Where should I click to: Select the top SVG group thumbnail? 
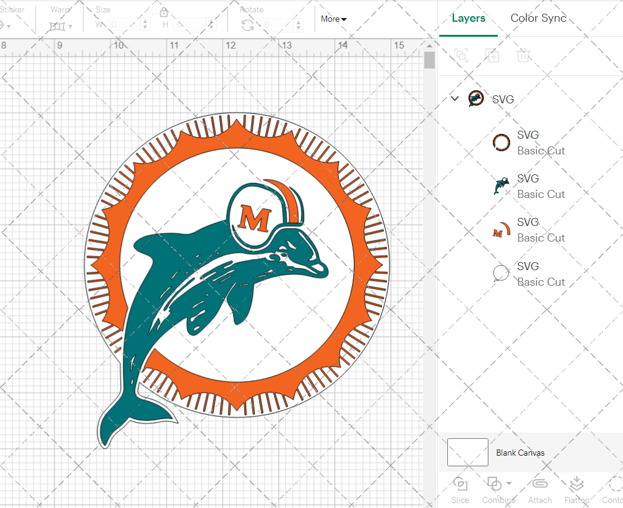point(475,98)
